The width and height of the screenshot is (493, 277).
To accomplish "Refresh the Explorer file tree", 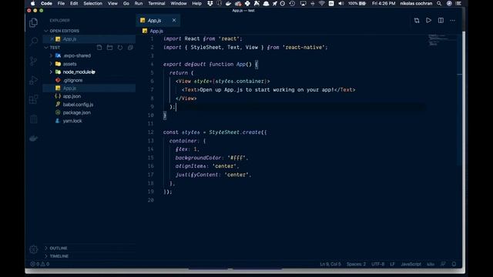I will [120, 48].
